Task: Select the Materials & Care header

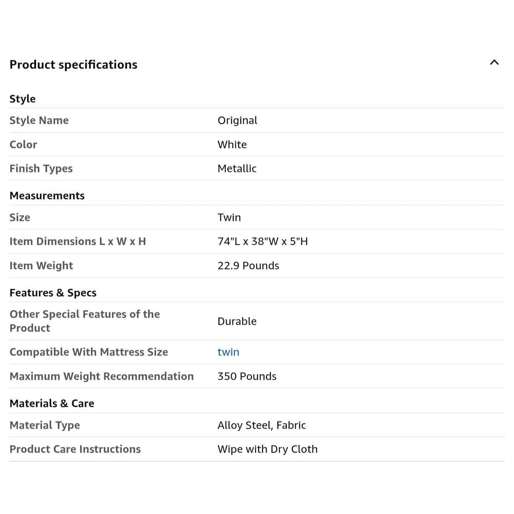Action: [52, 403]
